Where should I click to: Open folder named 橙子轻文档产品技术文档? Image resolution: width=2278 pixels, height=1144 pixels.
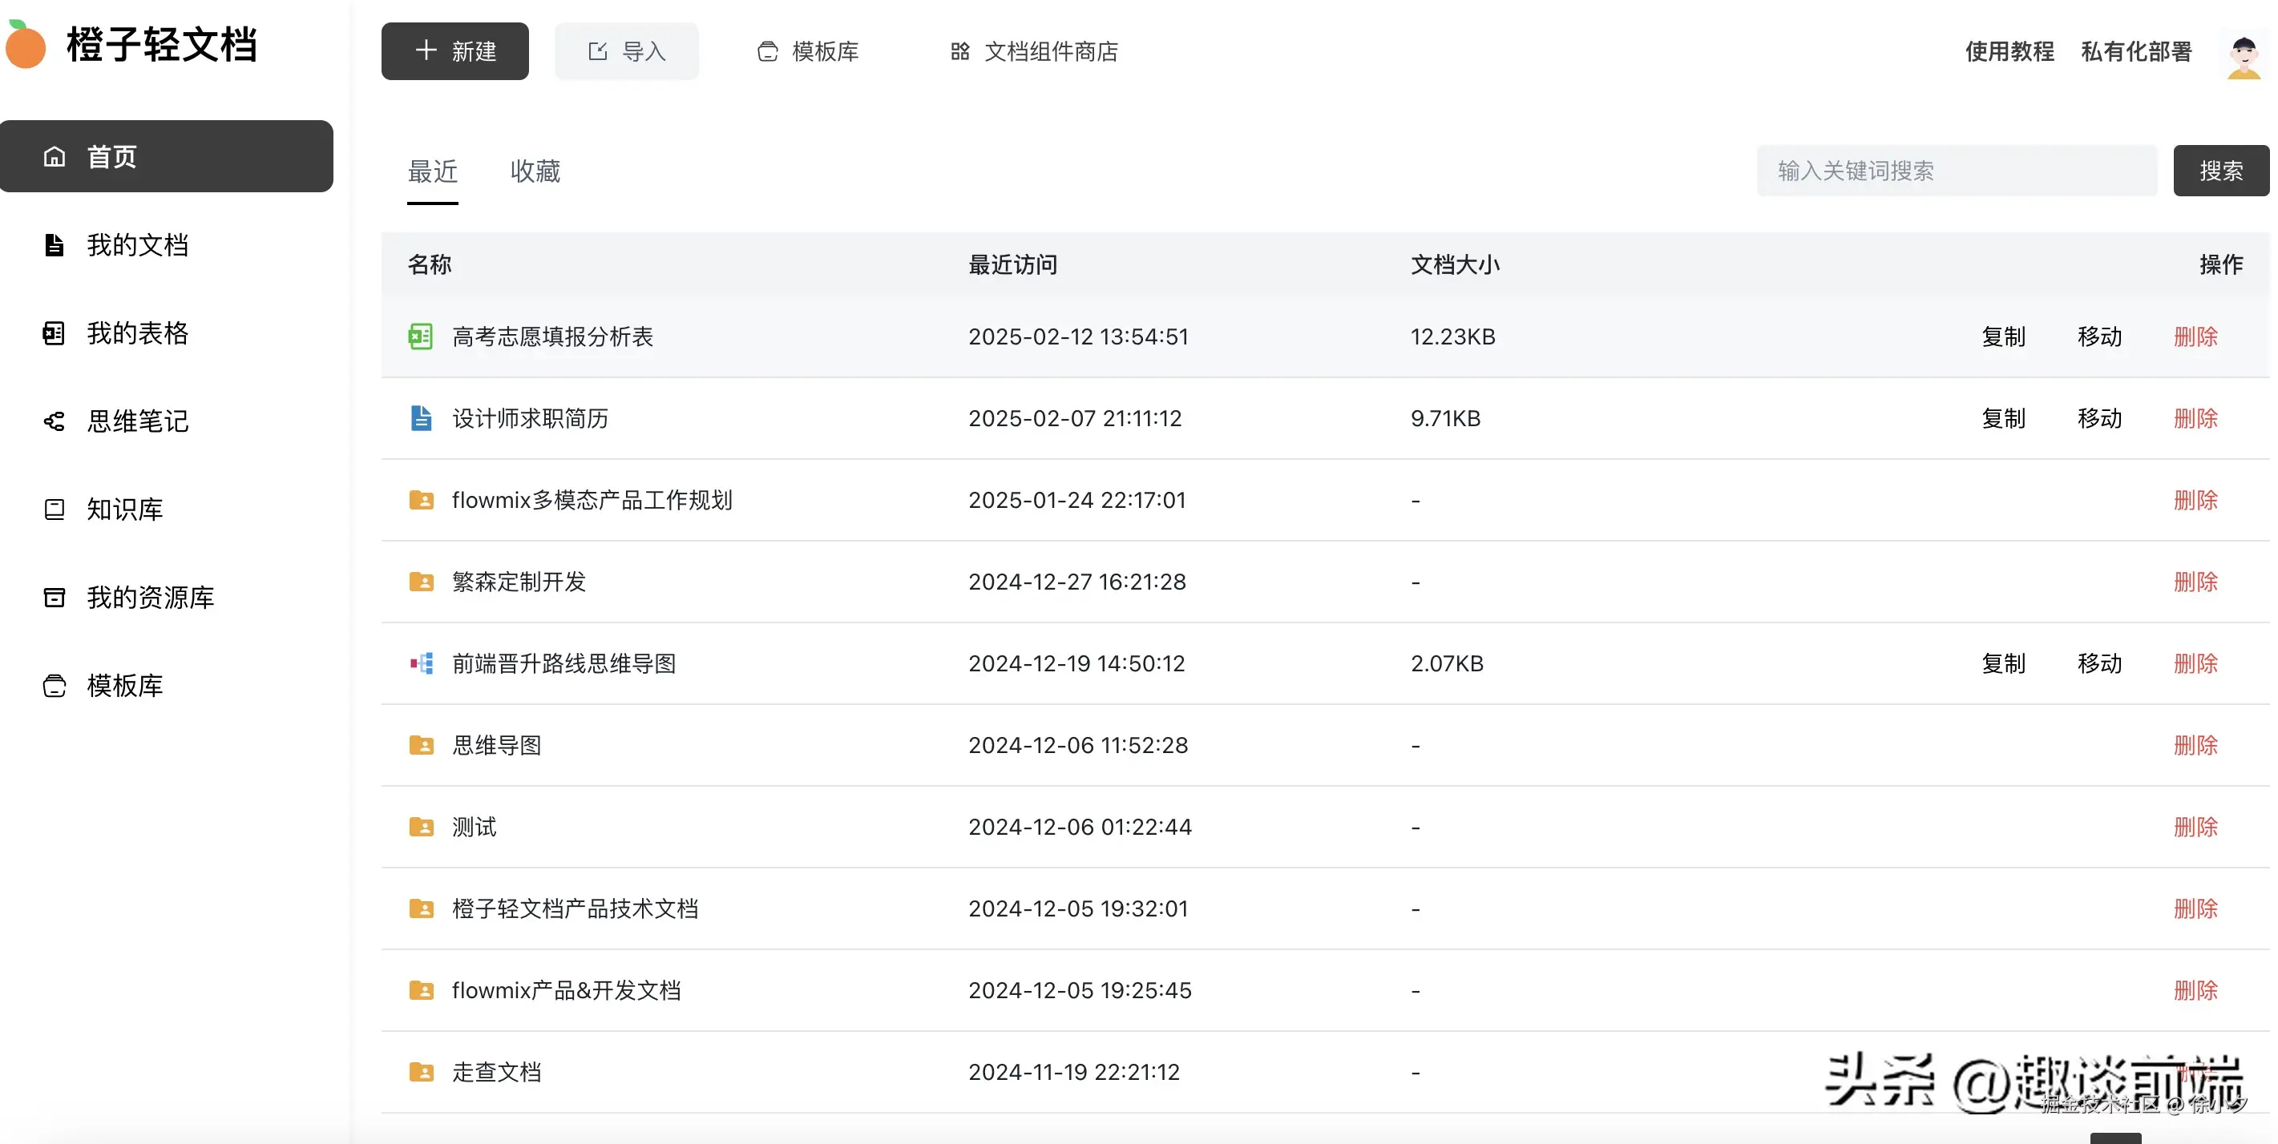575,908
